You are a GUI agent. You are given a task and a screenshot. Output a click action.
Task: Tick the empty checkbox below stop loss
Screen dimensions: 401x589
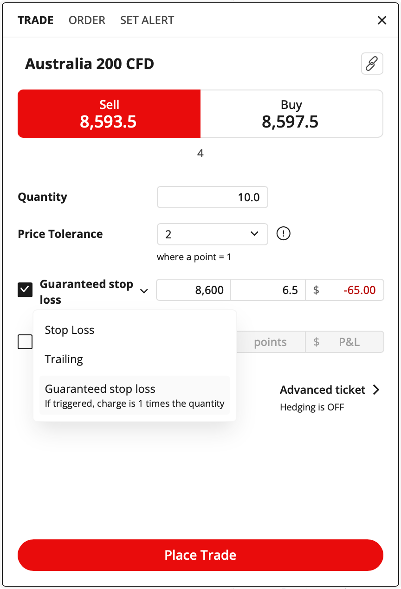tap(25, 342)
